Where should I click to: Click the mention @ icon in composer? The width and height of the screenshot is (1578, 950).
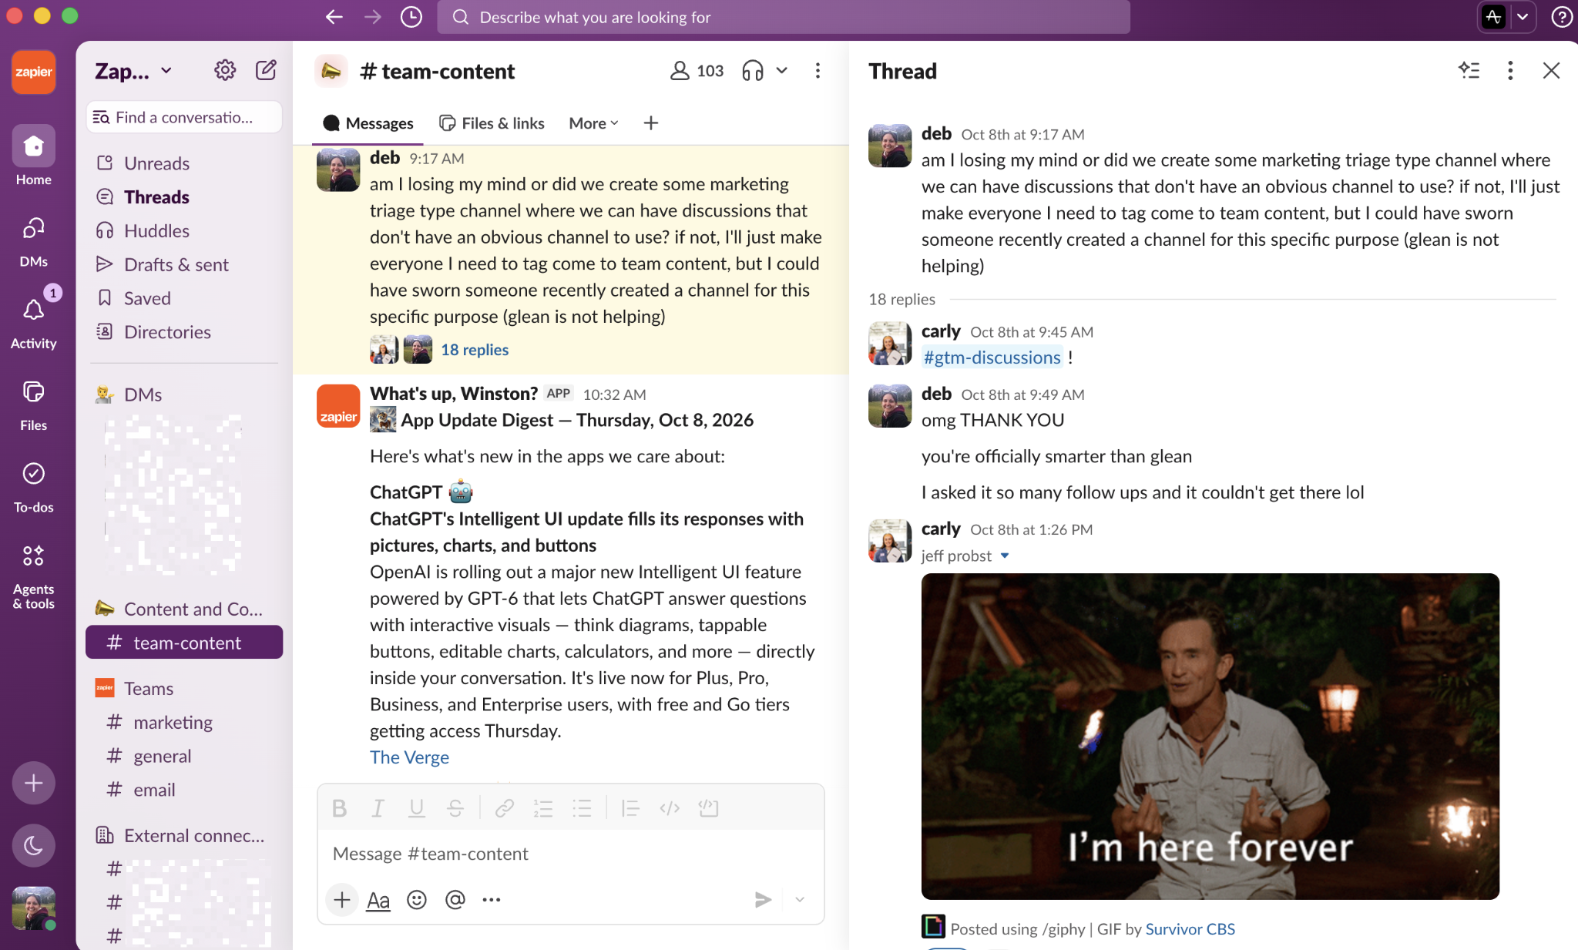click(x=455, y=900)
